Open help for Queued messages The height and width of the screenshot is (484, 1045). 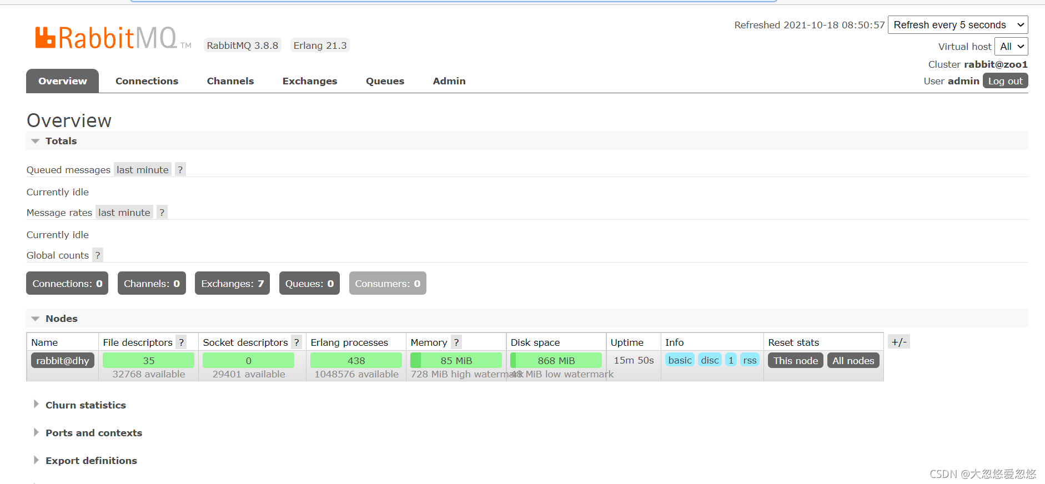(x=180, y=169)
